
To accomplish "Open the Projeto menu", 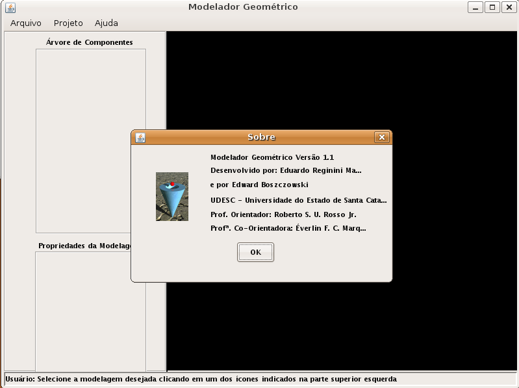I will coord(68,23).
